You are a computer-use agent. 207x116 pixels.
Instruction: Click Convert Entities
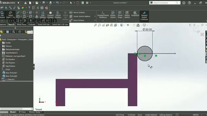[50, 15]
